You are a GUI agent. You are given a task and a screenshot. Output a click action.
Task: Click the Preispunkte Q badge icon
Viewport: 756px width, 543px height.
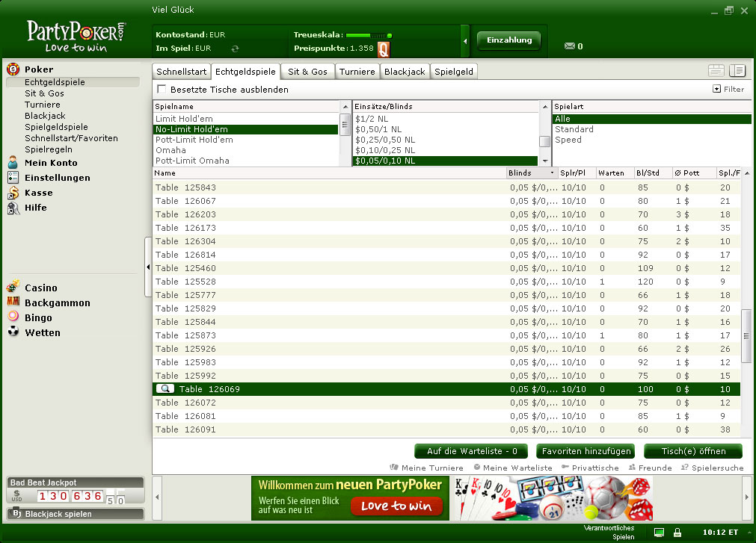(x=384, y=49)
